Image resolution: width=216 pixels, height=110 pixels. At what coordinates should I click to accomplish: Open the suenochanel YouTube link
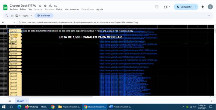pyautogui.click(x=122, y=70)
